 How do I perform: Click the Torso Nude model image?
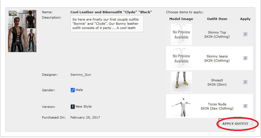pyautogui.click(x=181, y=106)
